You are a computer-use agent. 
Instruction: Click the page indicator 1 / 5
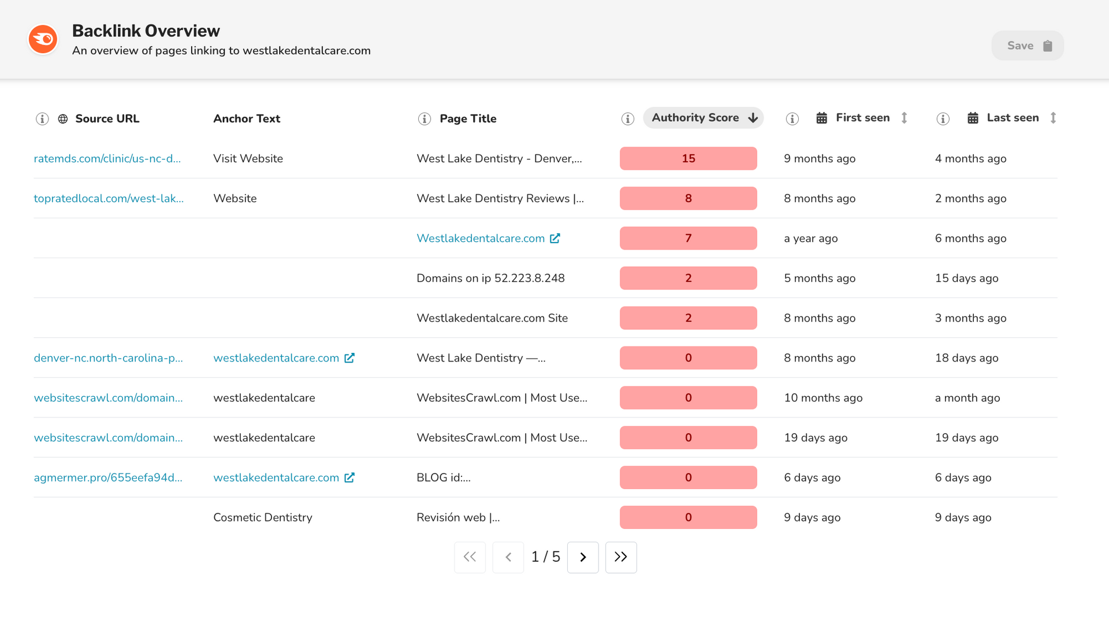click(x=545, y=557)
